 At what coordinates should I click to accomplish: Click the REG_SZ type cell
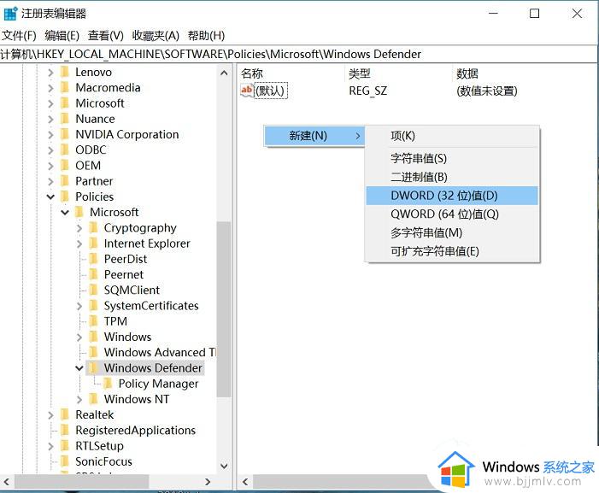click(x=367, y=91)
